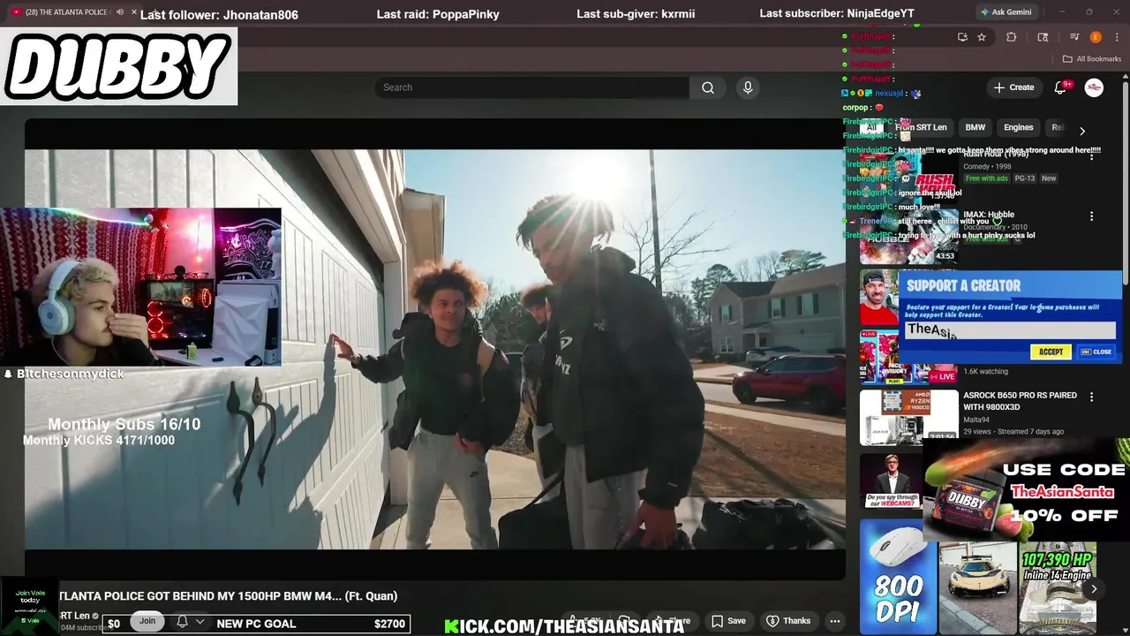Open the tab search icon in Chrome toolbar
The height and width of the screenshot is (636, 1130).
pos(1043,37)
